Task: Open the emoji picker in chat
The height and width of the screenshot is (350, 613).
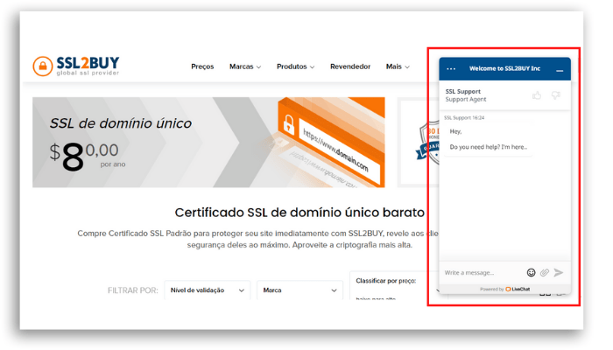Action: click(x=531, y=273)
